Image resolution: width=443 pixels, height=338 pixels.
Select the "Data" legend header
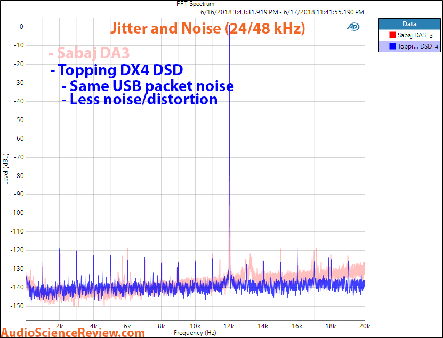click(x=409, y=24)
